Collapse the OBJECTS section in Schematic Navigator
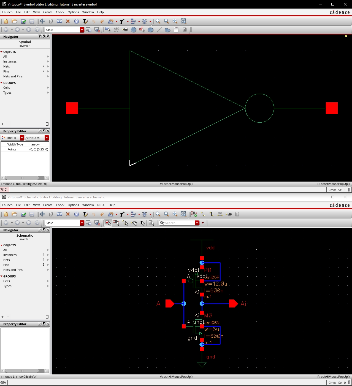The image size is (352, 386). [x=2, y=245]
